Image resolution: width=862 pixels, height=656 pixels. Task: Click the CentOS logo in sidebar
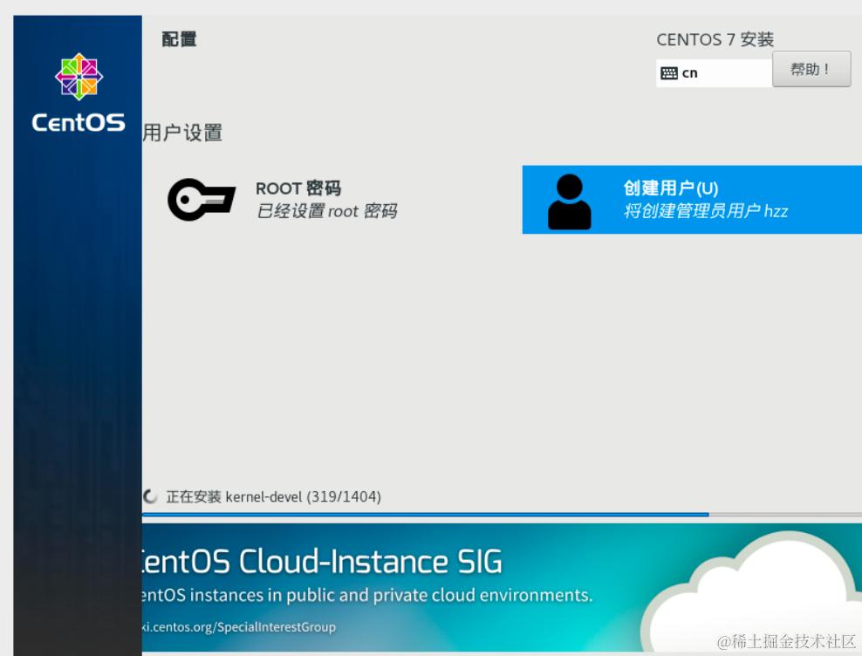pos(79,92)
